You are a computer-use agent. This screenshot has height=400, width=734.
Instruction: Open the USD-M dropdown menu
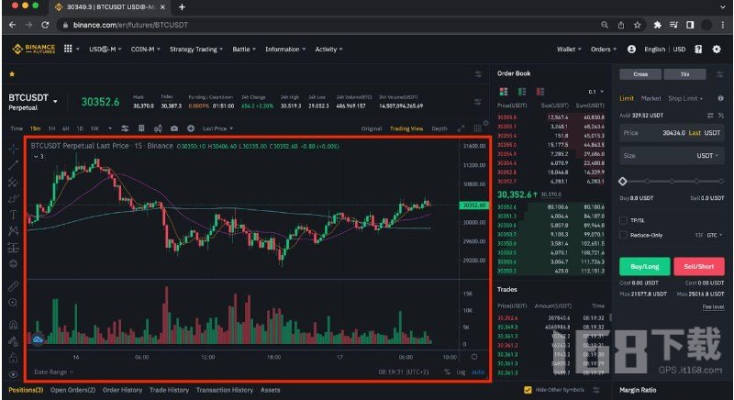pyautogui.click(x=106, y=50)
